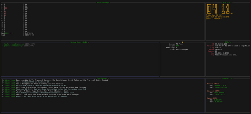Screen dimensions: 251x114
Task: Click the City value Dublin
Action: (218, 48)
